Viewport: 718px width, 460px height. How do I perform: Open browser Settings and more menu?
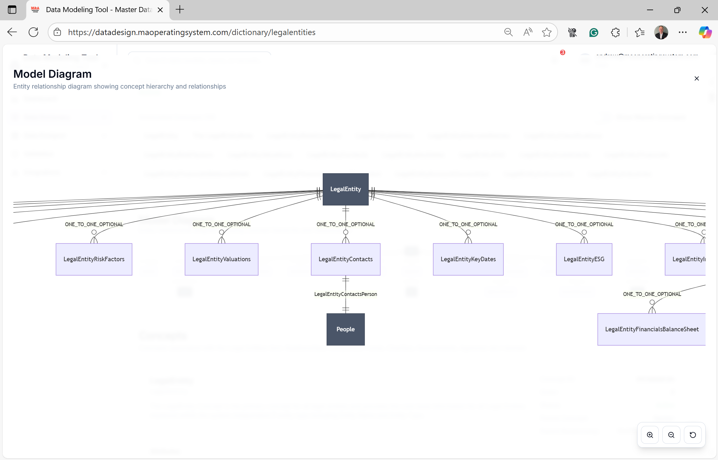click(x=682, y=32)
